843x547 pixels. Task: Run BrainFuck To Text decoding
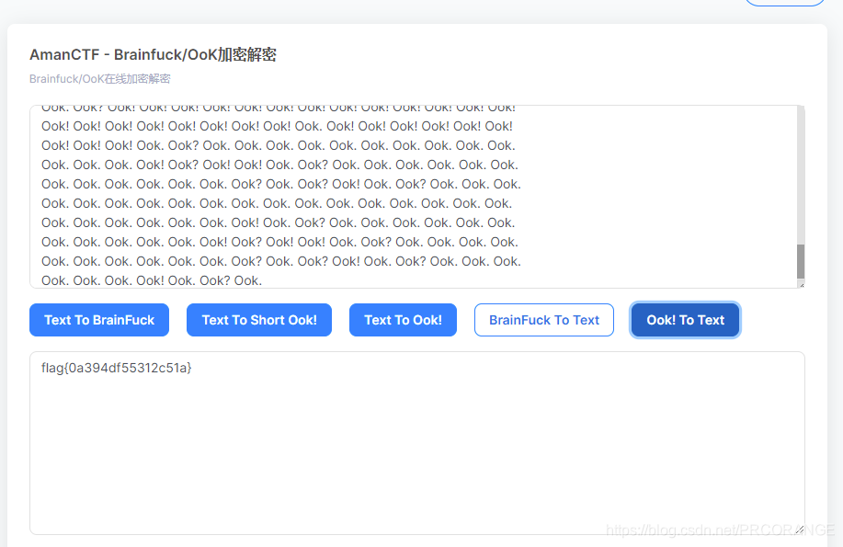(x=544, y=320)
